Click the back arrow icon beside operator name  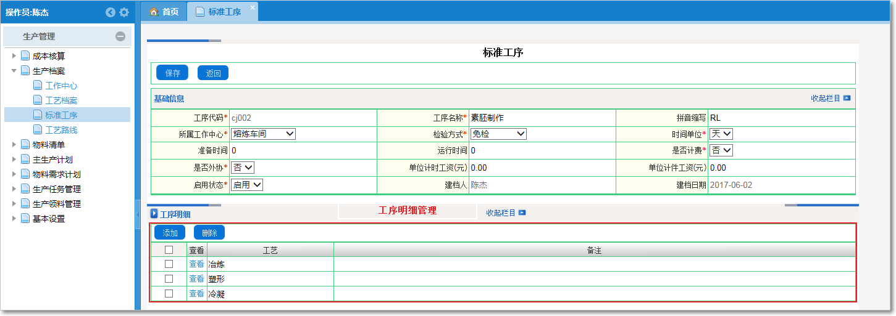click(111, 12)
